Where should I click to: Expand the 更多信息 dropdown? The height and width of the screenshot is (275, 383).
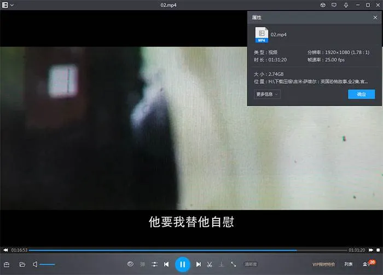[x=267, y=94]
